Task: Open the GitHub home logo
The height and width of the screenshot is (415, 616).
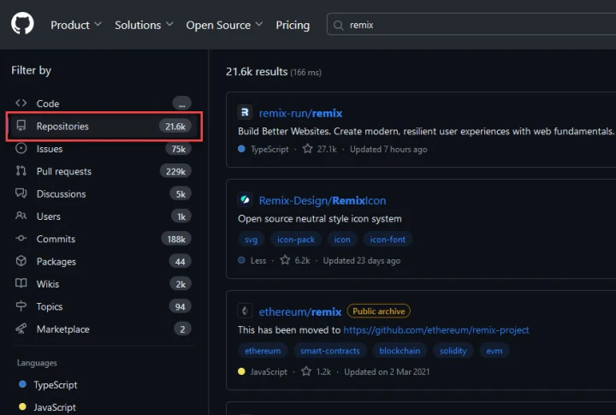Action: [x=22, y=24]
